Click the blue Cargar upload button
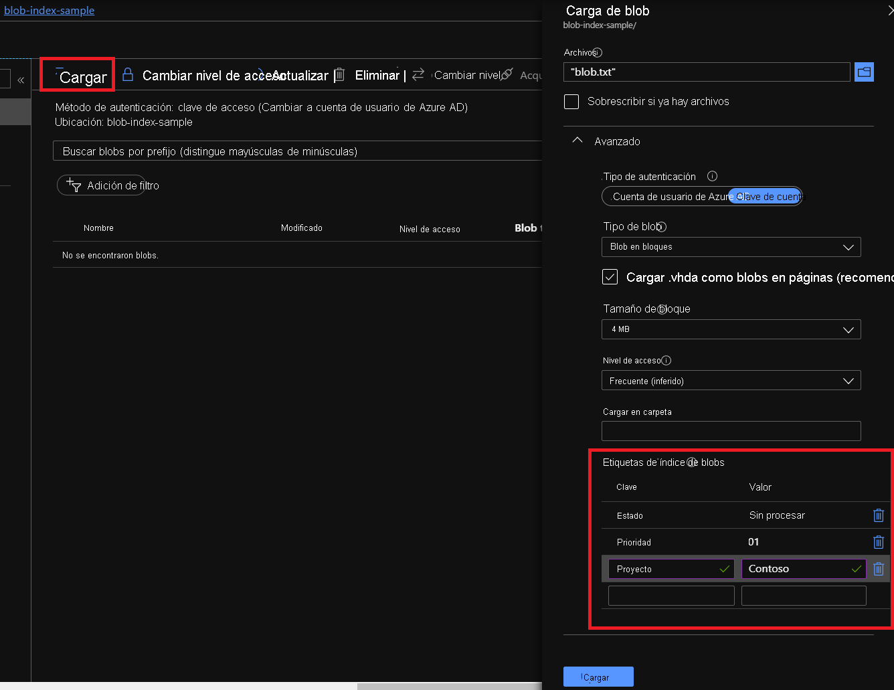 coord(598,677)
